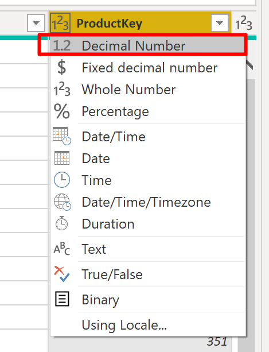Choose the Date/Time/Timezone globe icon
The width and height of the screenshot is (269, 352).
coord(63,202)
